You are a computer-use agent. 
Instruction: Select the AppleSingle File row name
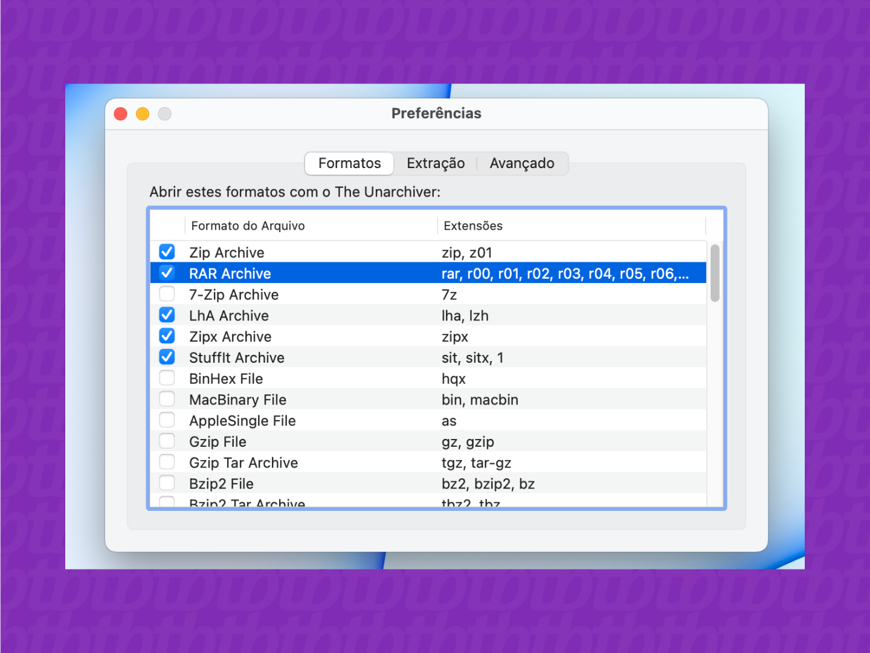tap(242, 421)
